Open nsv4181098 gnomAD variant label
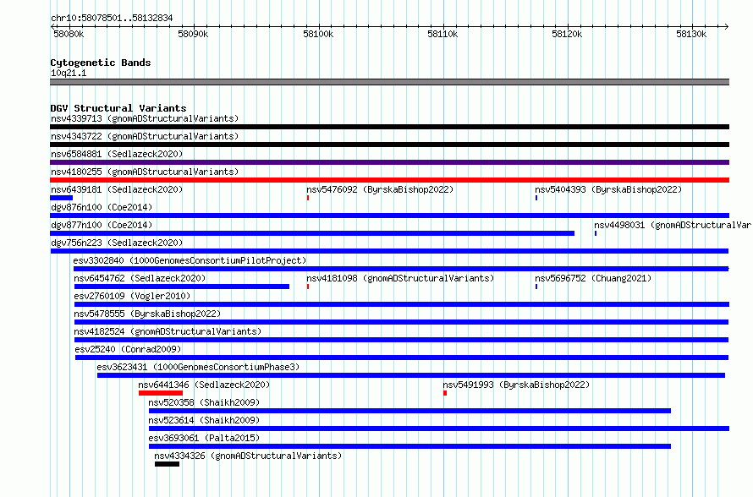This screenshot has height=497, width=753. (400, 278)
